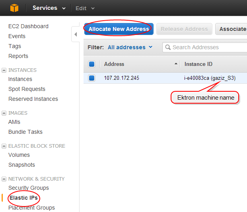Collapse the IMAGES section
The image size is (247, 212).
pyautogui.click(x=4, y=113)
